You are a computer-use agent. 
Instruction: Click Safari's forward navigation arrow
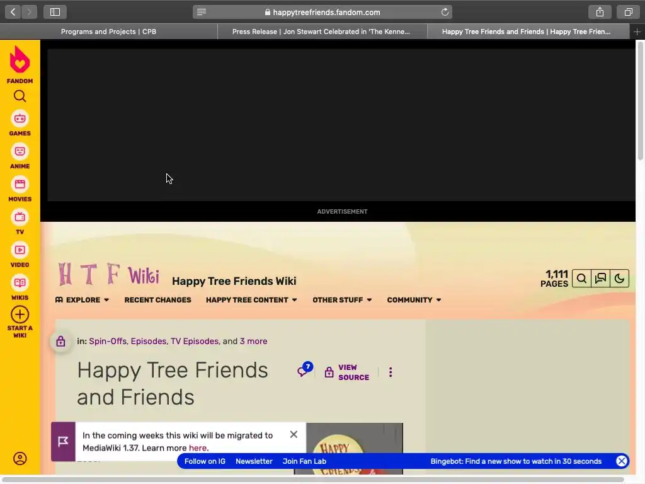tap(29, 12)
